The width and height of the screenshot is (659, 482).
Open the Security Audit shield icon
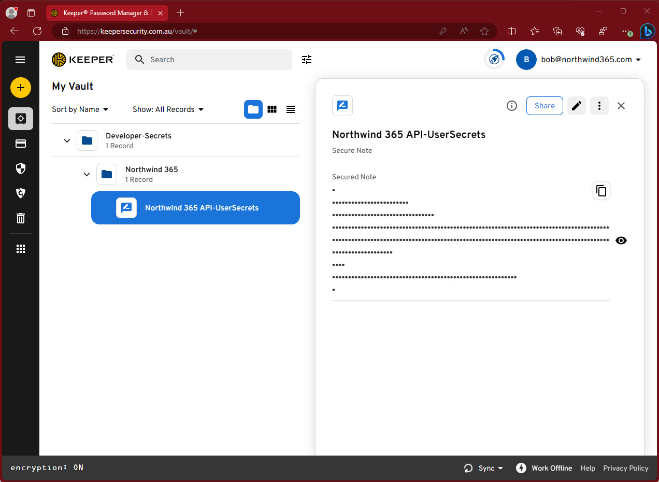pyautogui.click(x=21, y=168)
